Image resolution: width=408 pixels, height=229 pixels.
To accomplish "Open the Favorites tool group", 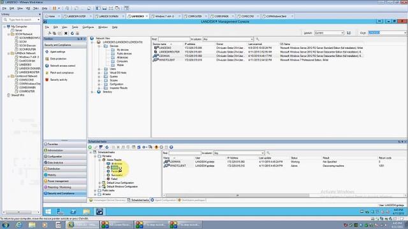I will [x=64, y=144].
